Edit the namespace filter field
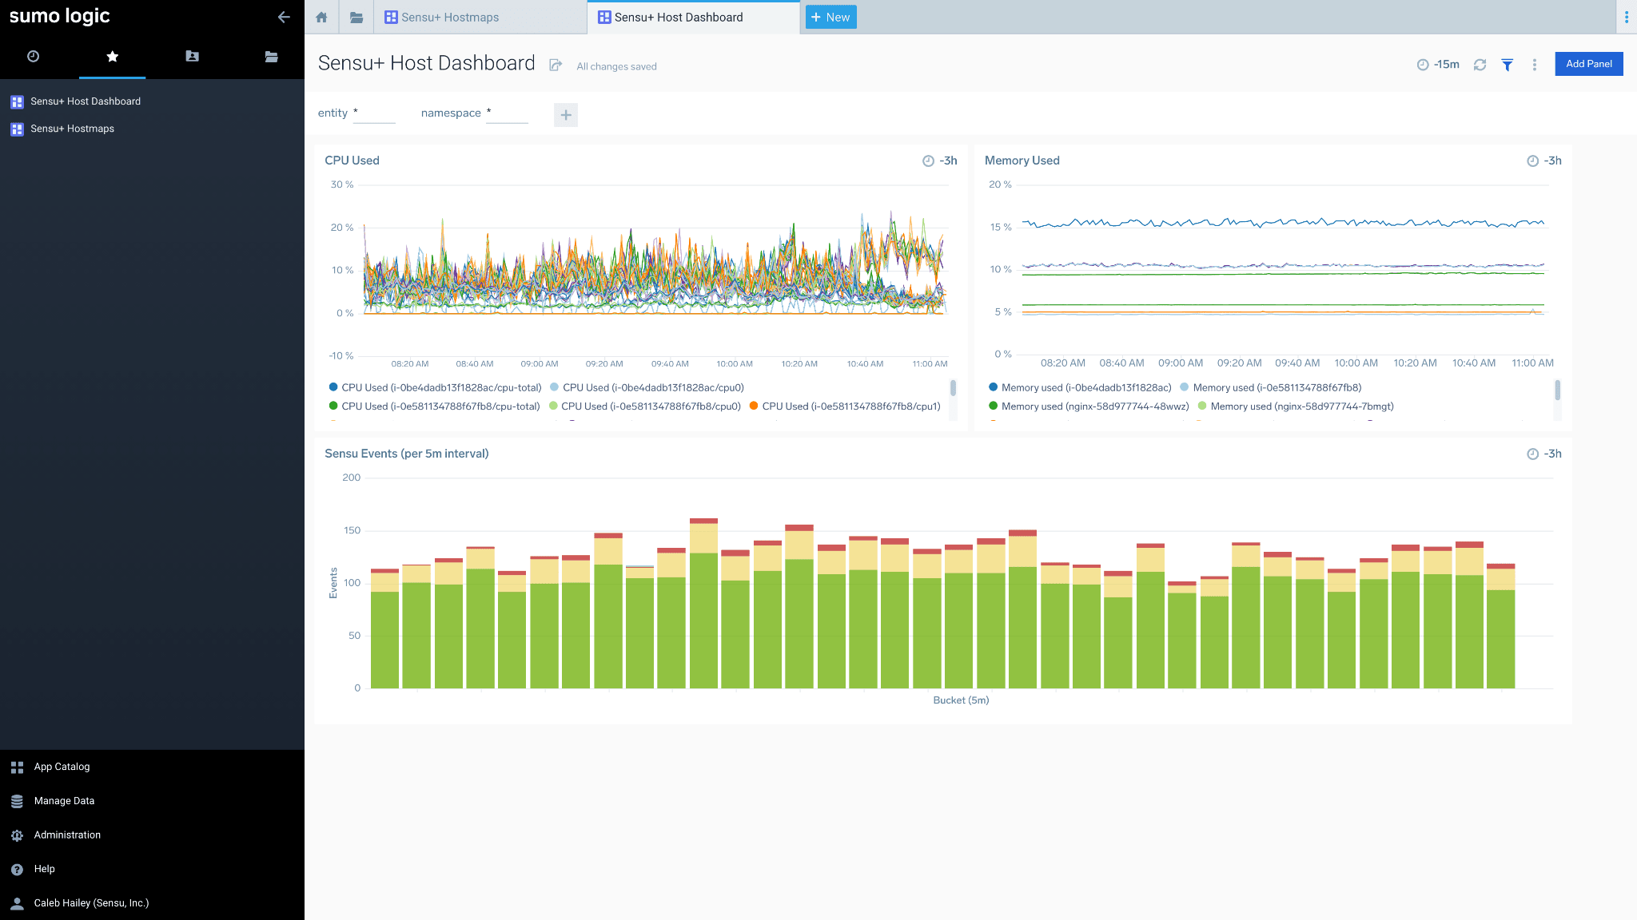Viewport: 1637px width, 920px height. point(507,113)
